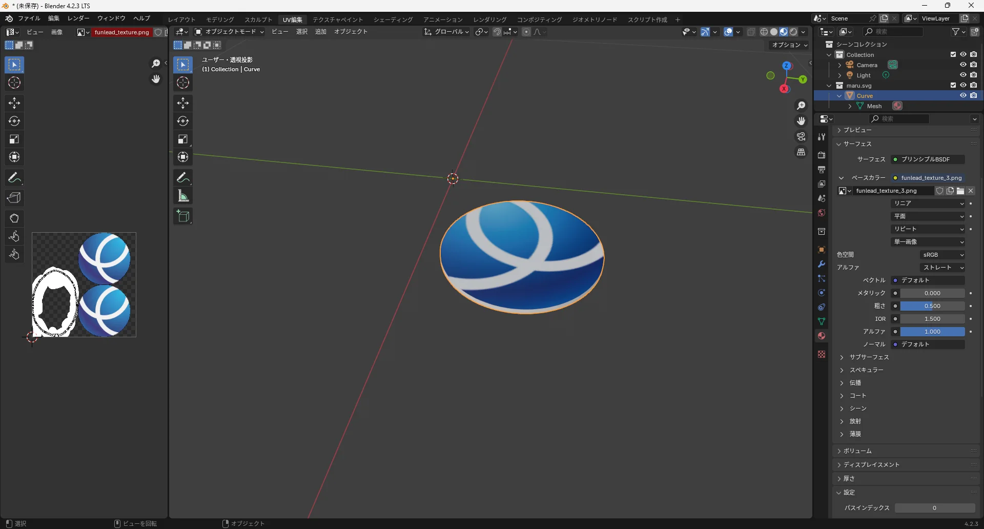The height and width of the screenshot is (529, 984).
Task: Adjust the Metallic value slider
Action: pyautogui.click(x=933, y=293)
